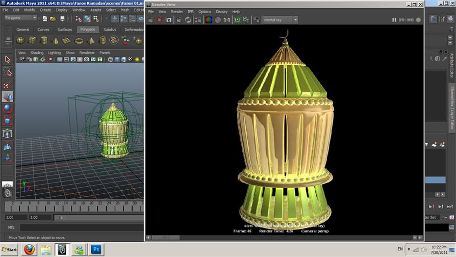Toggle the alpha channel display icon
The height and width of the screenshot is (257, 456).
pos(218,20)
